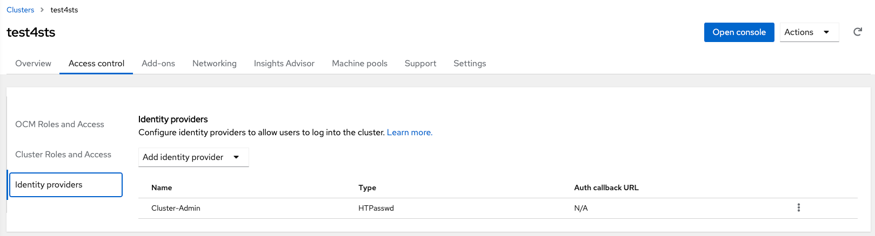Select the Access control tab
This screenshot has height=236, width=875.
pos(96,64)
